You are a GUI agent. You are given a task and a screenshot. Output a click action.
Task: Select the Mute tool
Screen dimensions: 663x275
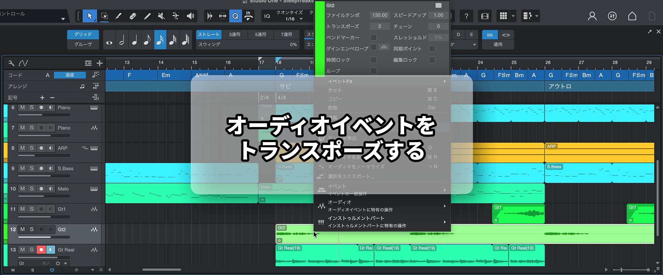[x=161, y=16]
